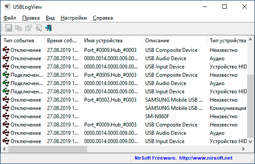Image resolution: width=255 pixels, height=164 pixels.
Task: Open the Справка menu
Action: 103,18
